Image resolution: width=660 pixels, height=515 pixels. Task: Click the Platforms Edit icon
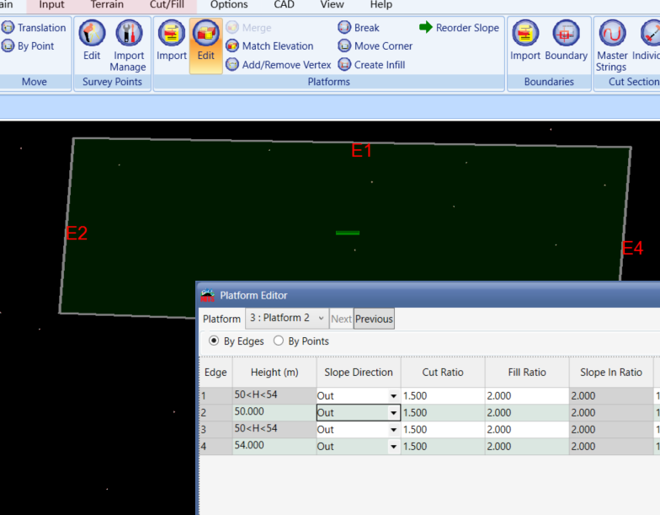tap(205, 34)
